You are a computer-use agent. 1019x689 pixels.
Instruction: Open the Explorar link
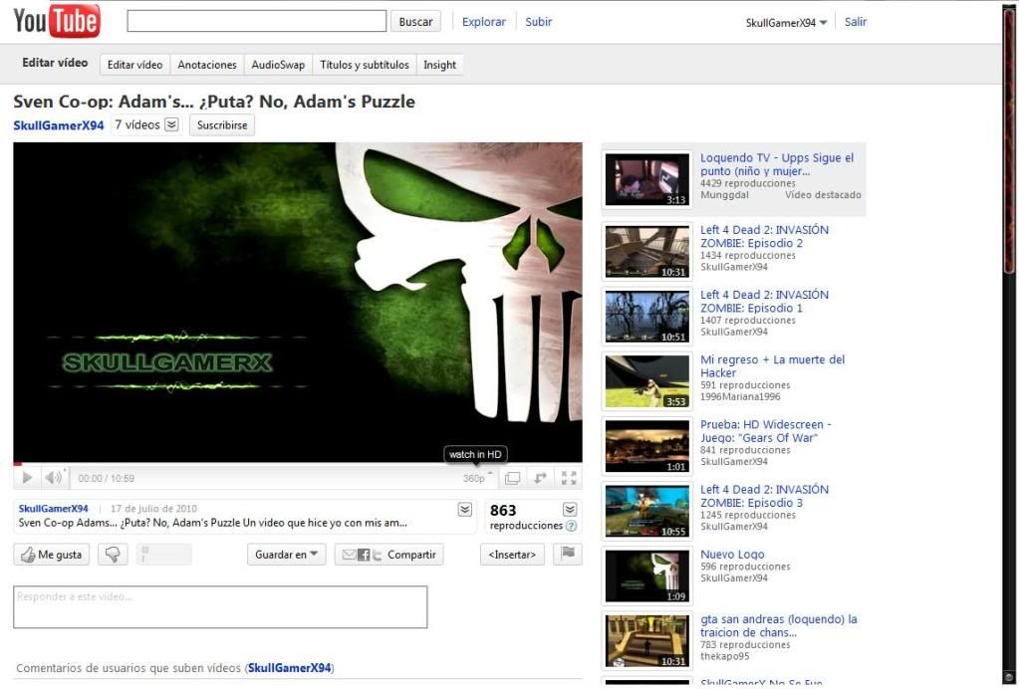point(483,22)
